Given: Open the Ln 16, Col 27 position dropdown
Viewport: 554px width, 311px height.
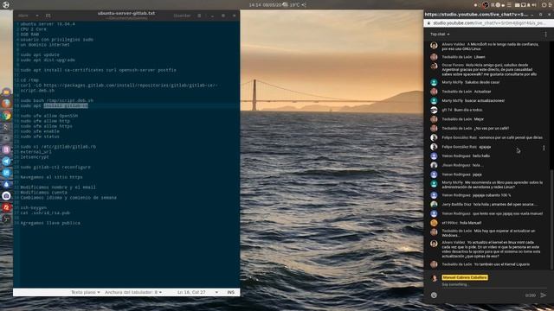Looking at the screenshot, I should click(197, 292).
